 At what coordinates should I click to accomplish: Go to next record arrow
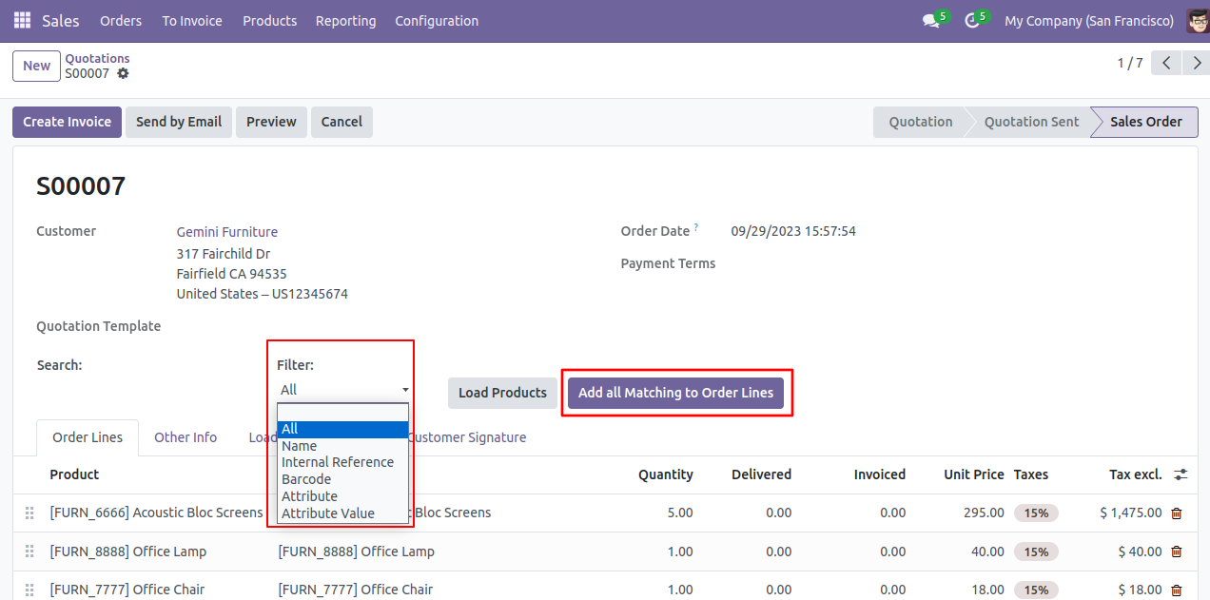tap(1195, 64)
